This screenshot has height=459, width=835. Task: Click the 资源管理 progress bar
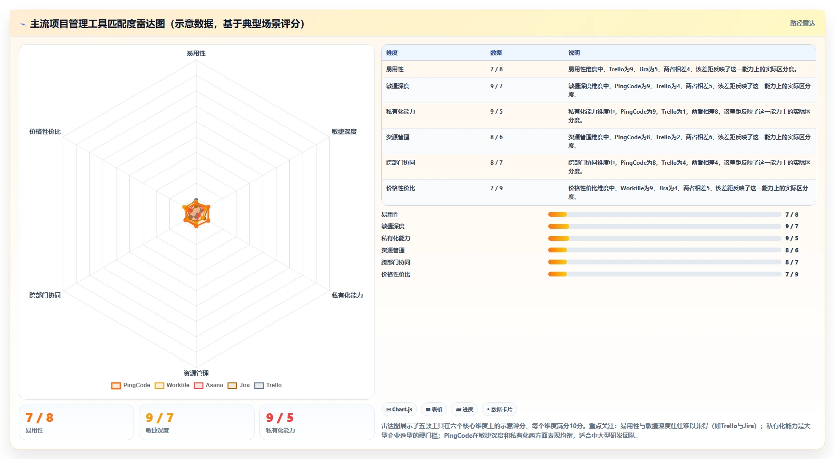664,250
